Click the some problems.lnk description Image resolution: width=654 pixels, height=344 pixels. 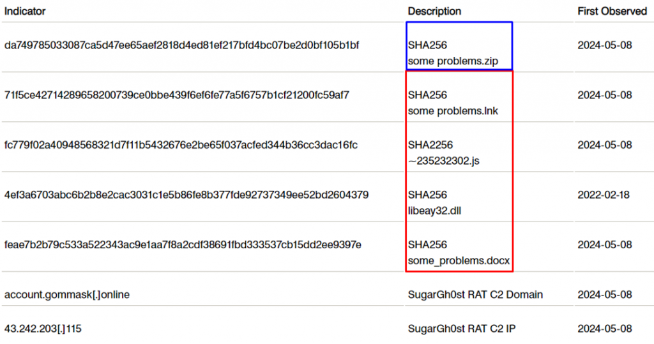(x=453, y=111)
